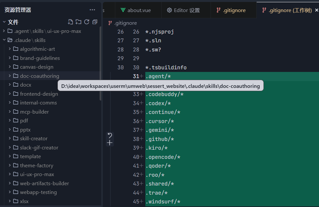Stage the selected change with plus icon

click(x=110, y=143)
